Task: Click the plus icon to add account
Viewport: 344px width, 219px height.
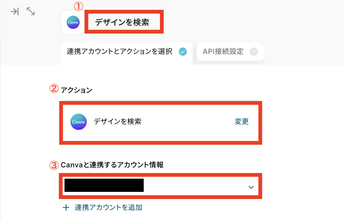Action: tap(66, 207)
